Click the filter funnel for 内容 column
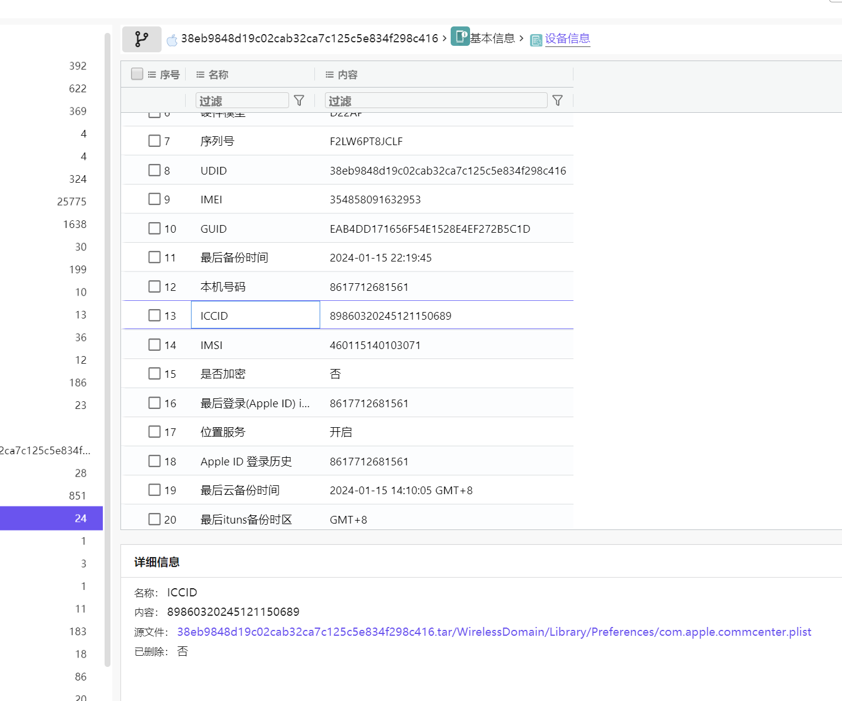Screen dimensions: 842x701 tap(558, 100)
